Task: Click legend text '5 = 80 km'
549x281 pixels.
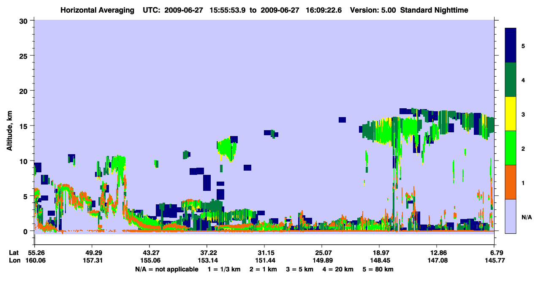Action: coord(378,269)
